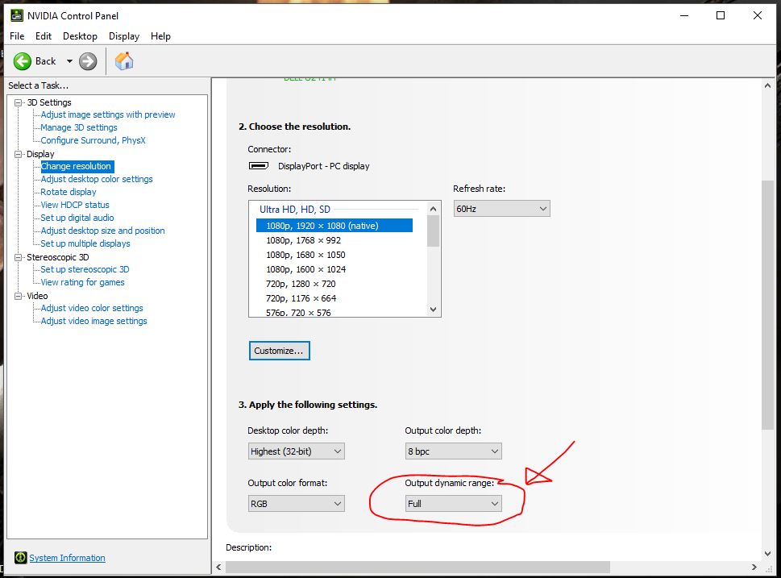Viewport: 781px width, 578px height.
Task: Open View HDCP status
Action: click(x=75, y=205)
